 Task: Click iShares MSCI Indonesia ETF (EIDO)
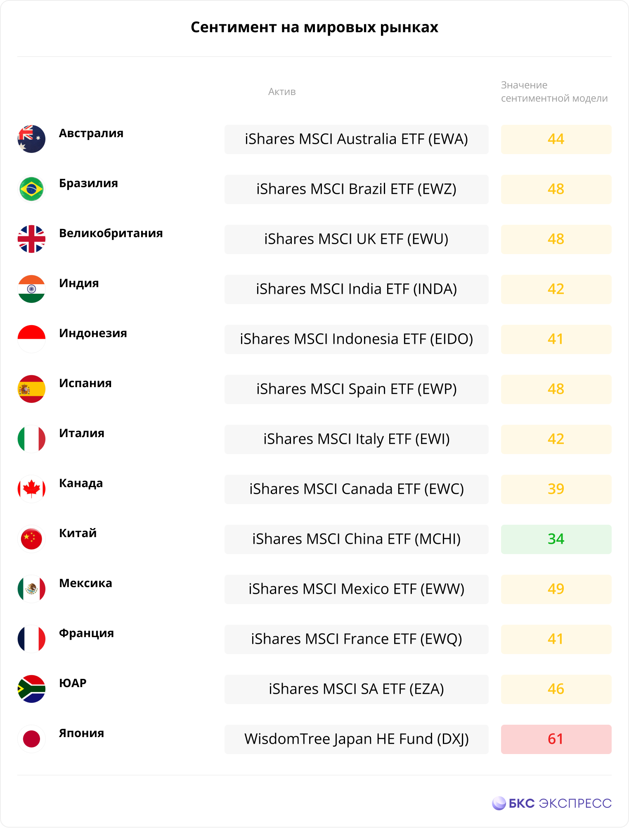pyautogui.click(x=357, y=339)
